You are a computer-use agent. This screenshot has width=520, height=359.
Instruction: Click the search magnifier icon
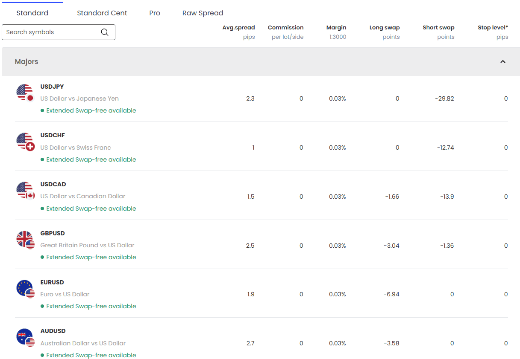[104, 32]
